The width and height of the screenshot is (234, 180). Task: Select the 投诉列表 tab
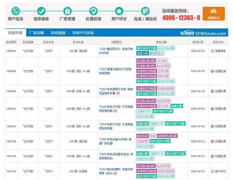tap(15, 33)
